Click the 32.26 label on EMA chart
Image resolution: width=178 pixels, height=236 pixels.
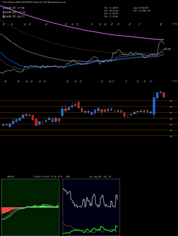[167, 49]
